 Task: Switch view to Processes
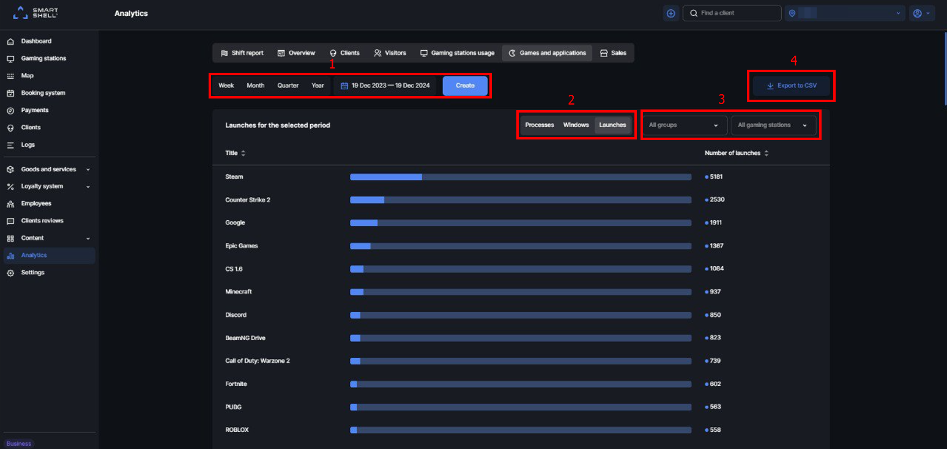540,125
